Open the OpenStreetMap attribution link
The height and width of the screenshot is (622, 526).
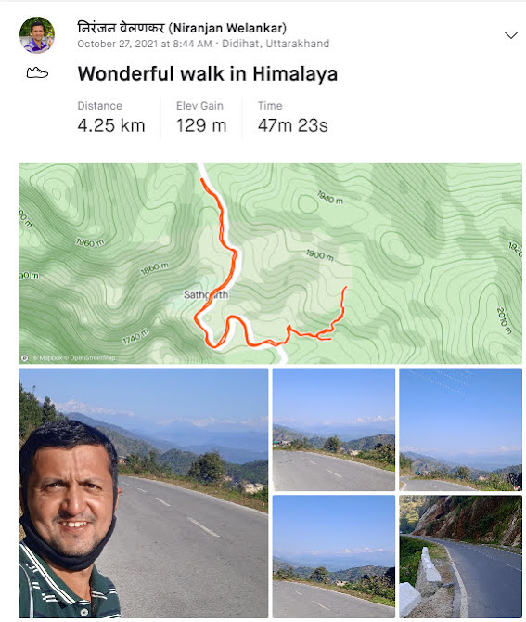click(x=93, y=357)
